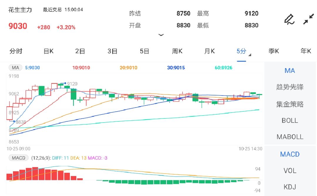Click the 10:9010 moving average value
The height and width of the screenshot is (196, 317).
tap(81, 68)
